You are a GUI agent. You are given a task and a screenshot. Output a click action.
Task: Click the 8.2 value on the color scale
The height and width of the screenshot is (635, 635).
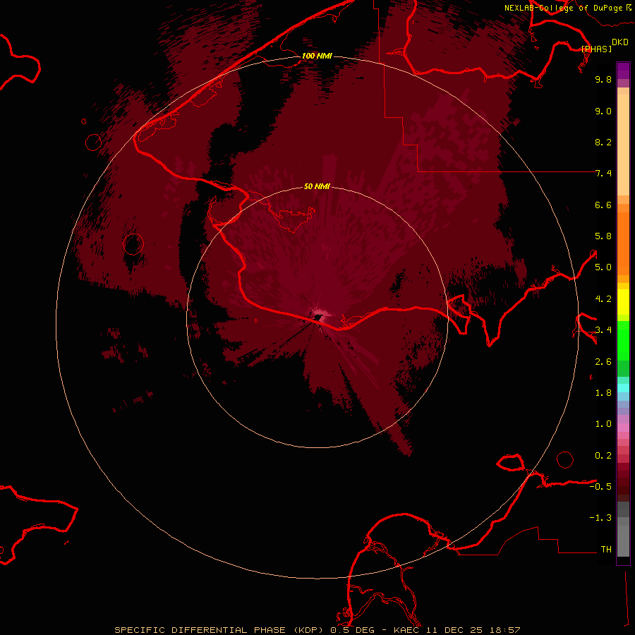(603, 142)
